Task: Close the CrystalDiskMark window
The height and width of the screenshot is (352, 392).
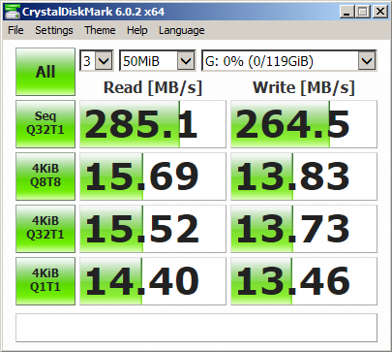Action: (x=380, y=12)
